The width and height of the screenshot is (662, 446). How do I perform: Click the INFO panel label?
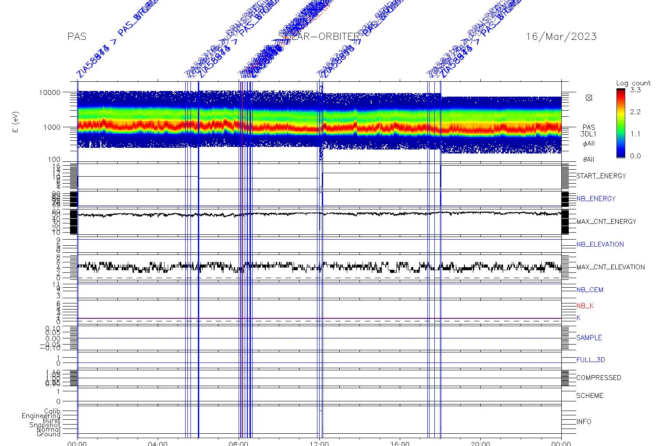584,422
